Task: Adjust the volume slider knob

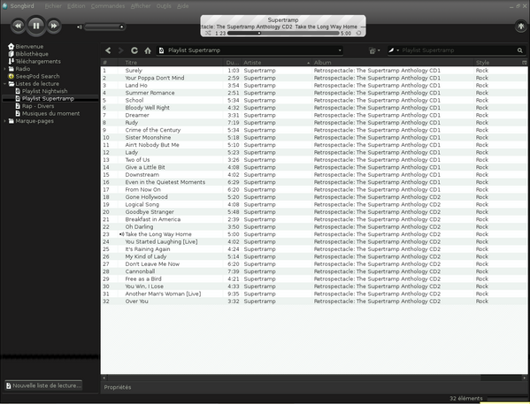Action: click(121, 27)
